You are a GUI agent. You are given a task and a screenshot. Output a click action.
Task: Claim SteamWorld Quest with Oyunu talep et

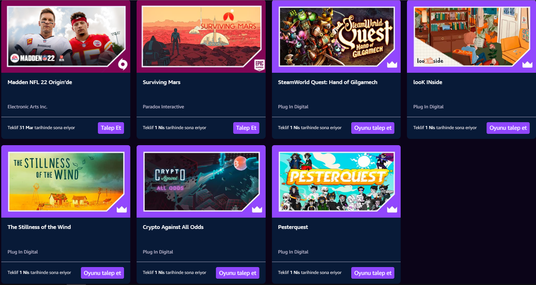click(373, 128)
